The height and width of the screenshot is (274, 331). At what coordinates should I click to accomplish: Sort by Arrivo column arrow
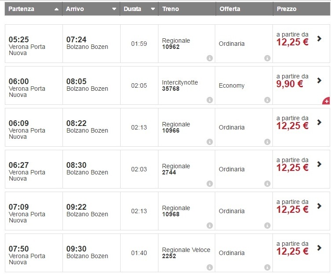pyautogui.click(x=114, y=9)
